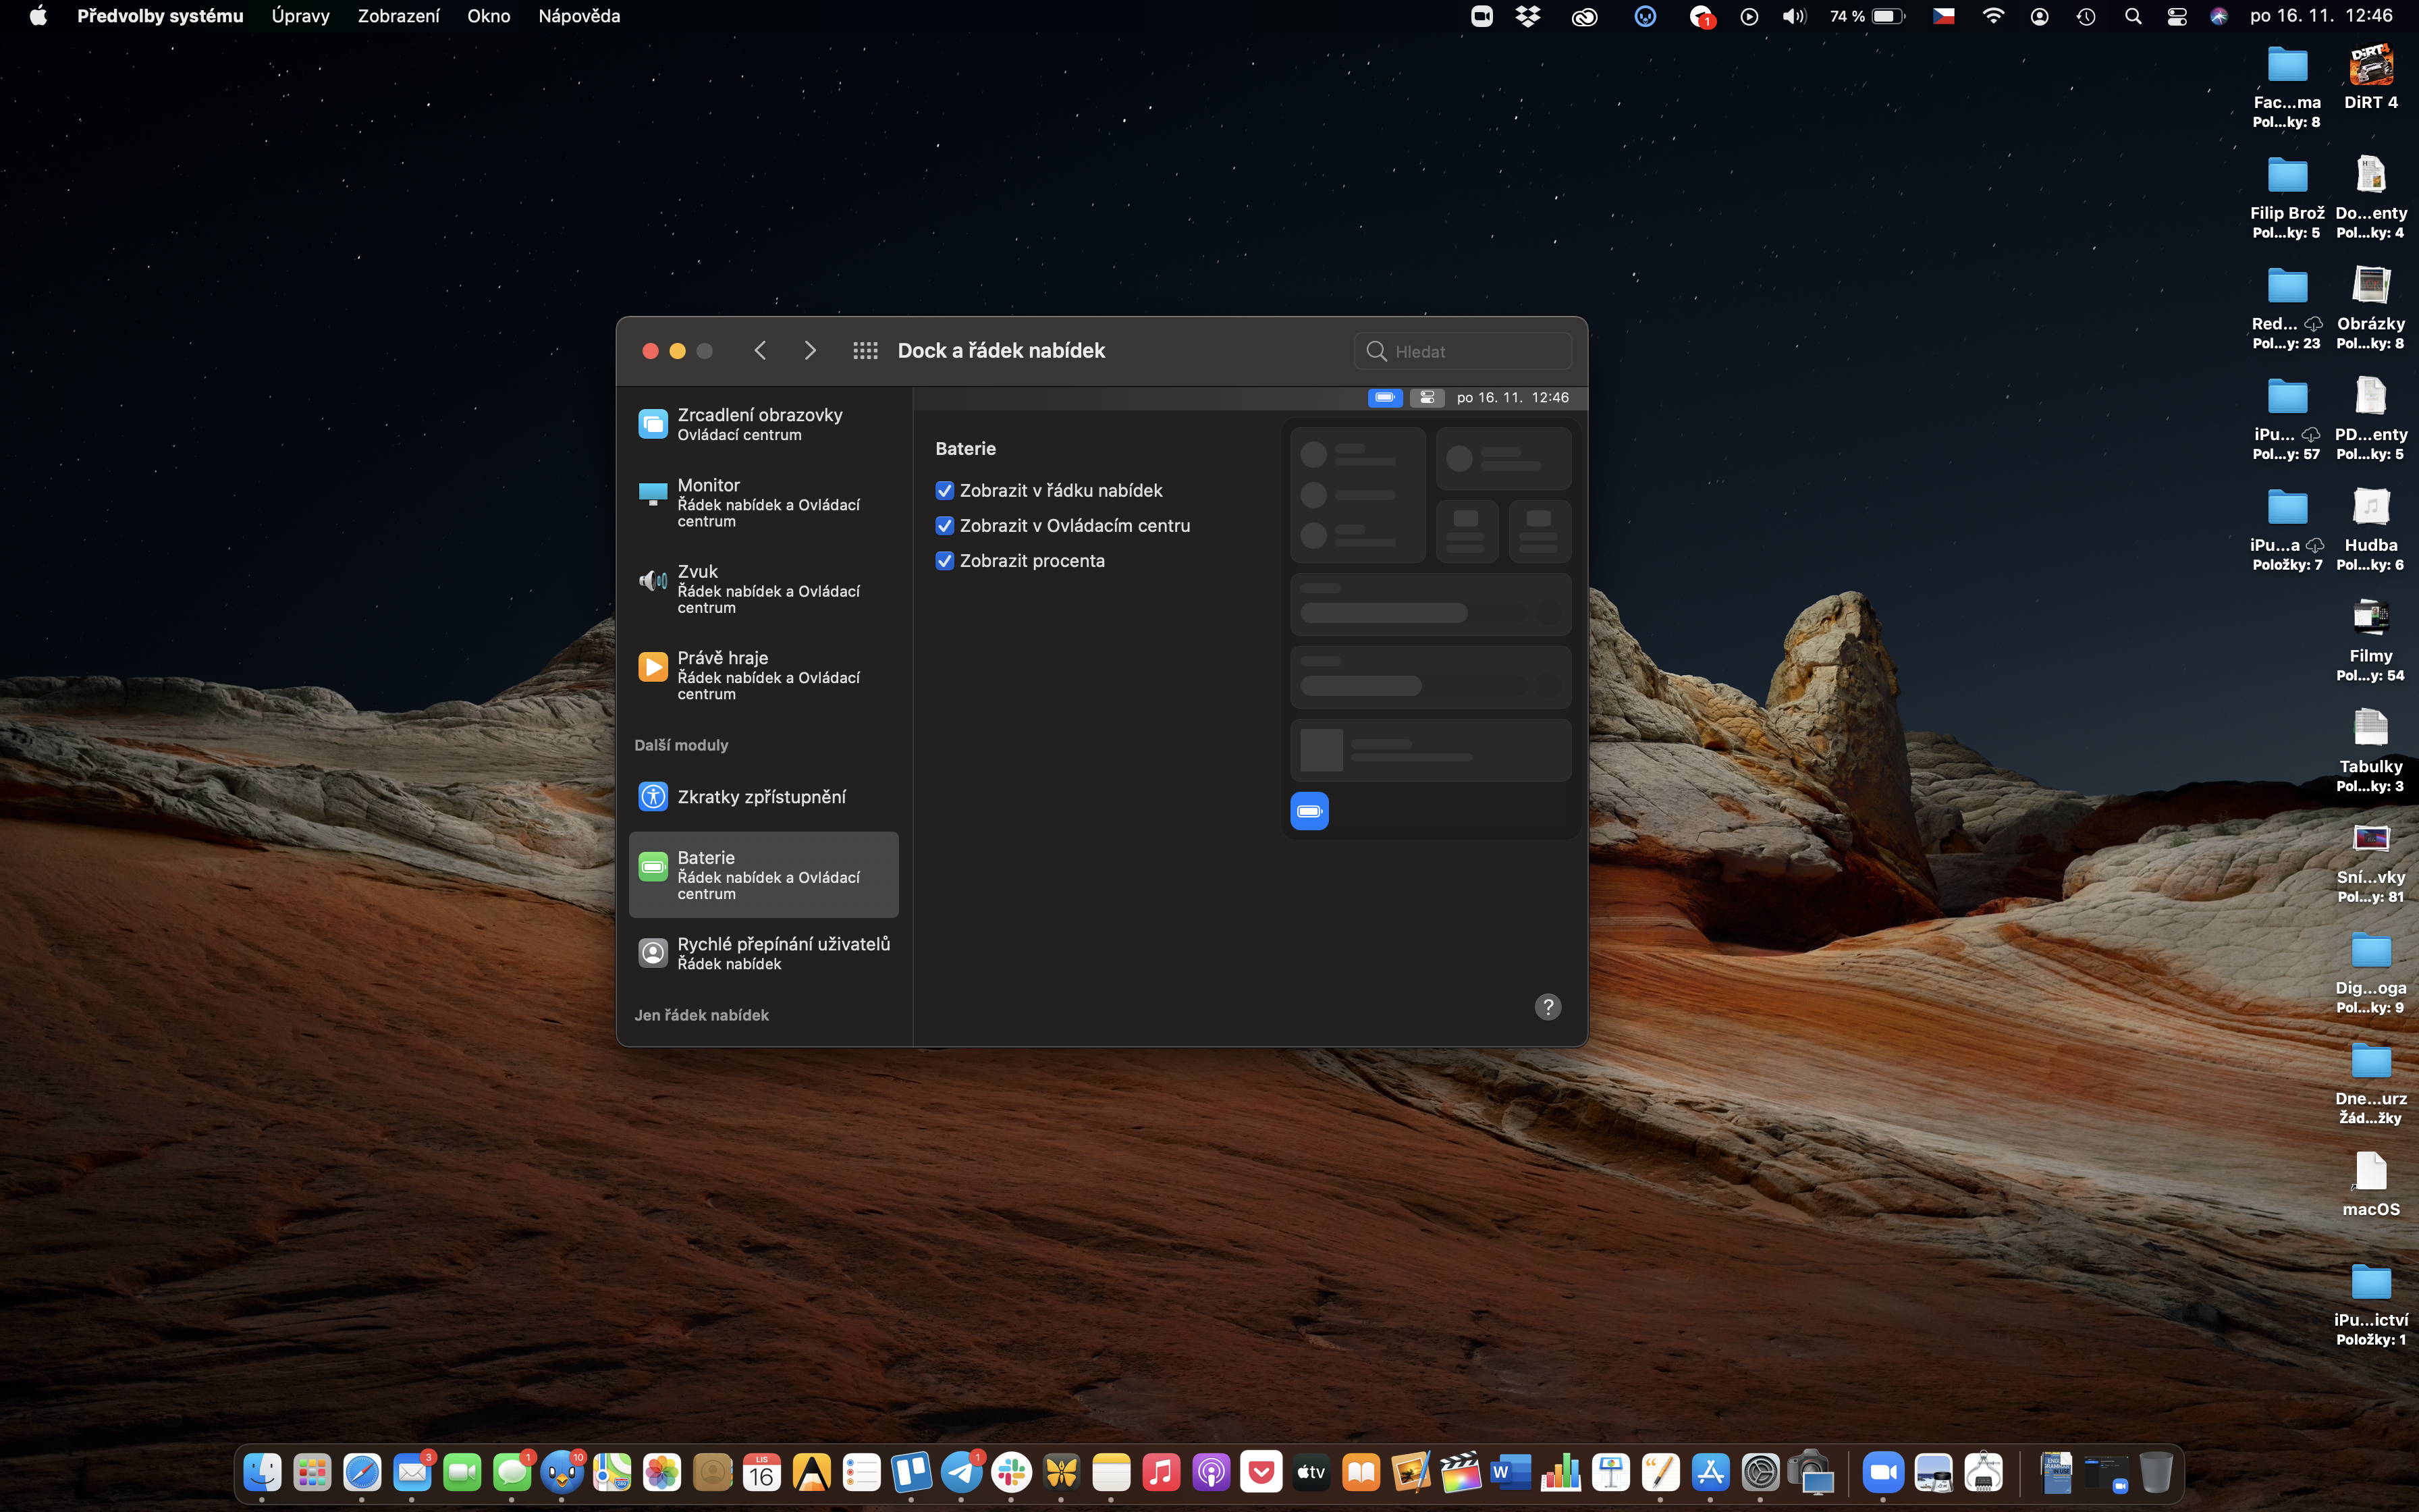Open Předvolby systému application menu
The height and width of the screenshot is (1512, 2419).
(x=160, y=16)
